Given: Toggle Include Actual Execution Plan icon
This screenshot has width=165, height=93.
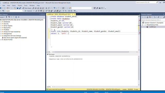Looking at the screenshot, I should tap(47, 11).
